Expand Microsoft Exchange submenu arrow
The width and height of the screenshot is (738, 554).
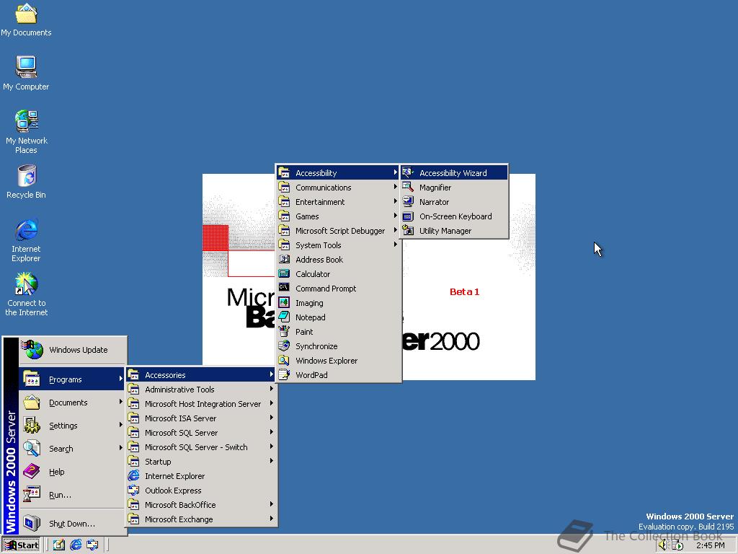[272, 519]
